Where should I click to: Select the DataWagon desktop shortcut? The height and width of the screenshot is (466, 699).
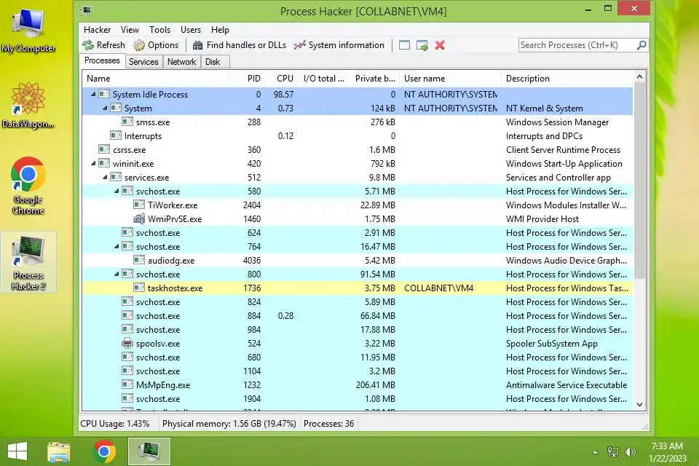click(x=28, y=106)
